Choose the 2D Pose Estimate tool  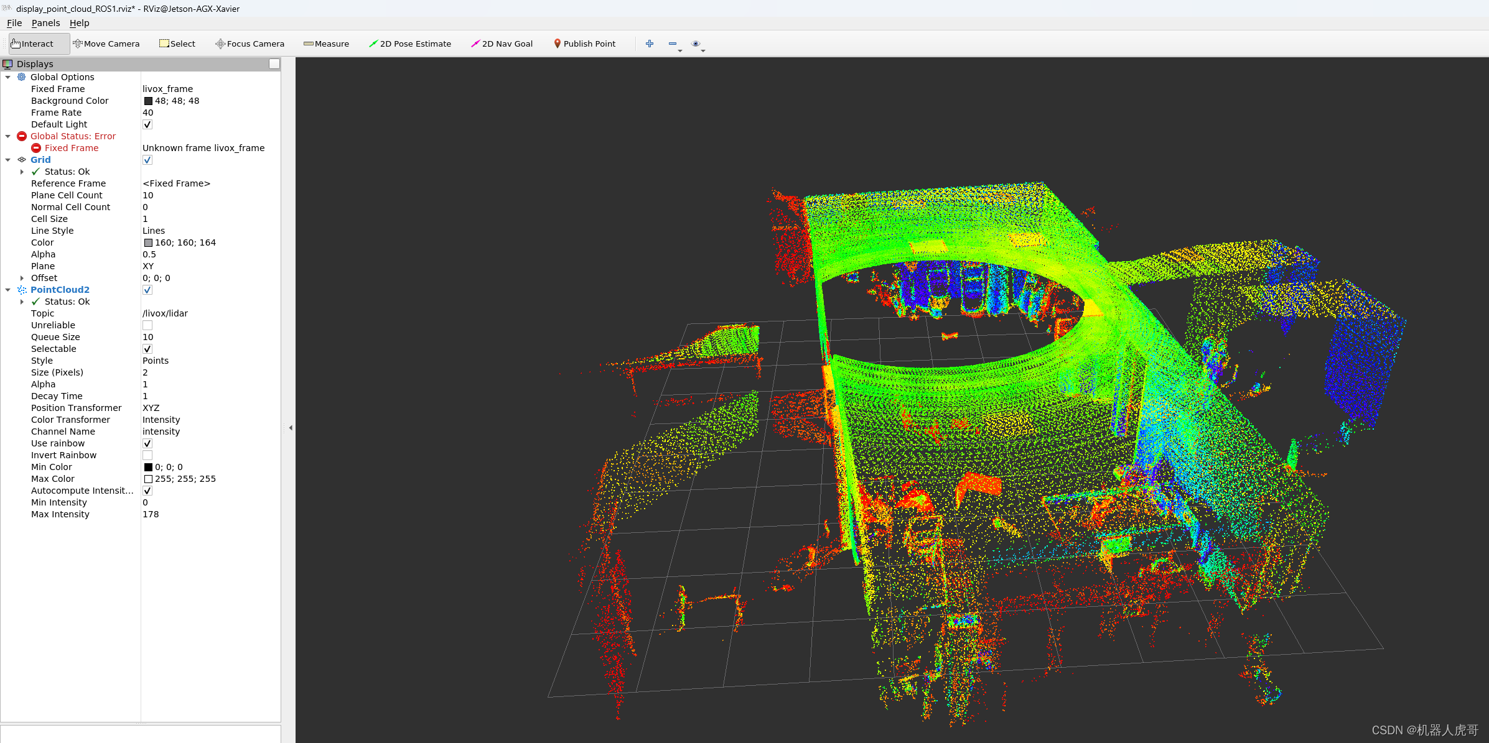tap(410, 44)
